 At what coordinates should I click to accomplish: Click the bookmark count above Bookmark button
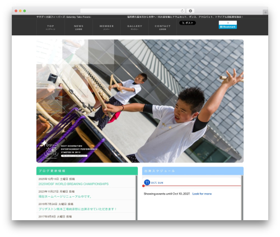click(x=228, y=23)
